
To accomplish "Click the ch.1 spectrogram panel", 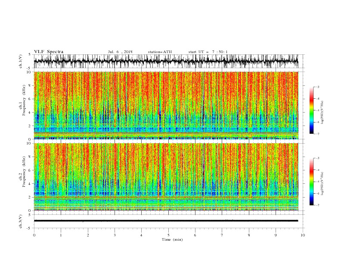I will 166,105.
